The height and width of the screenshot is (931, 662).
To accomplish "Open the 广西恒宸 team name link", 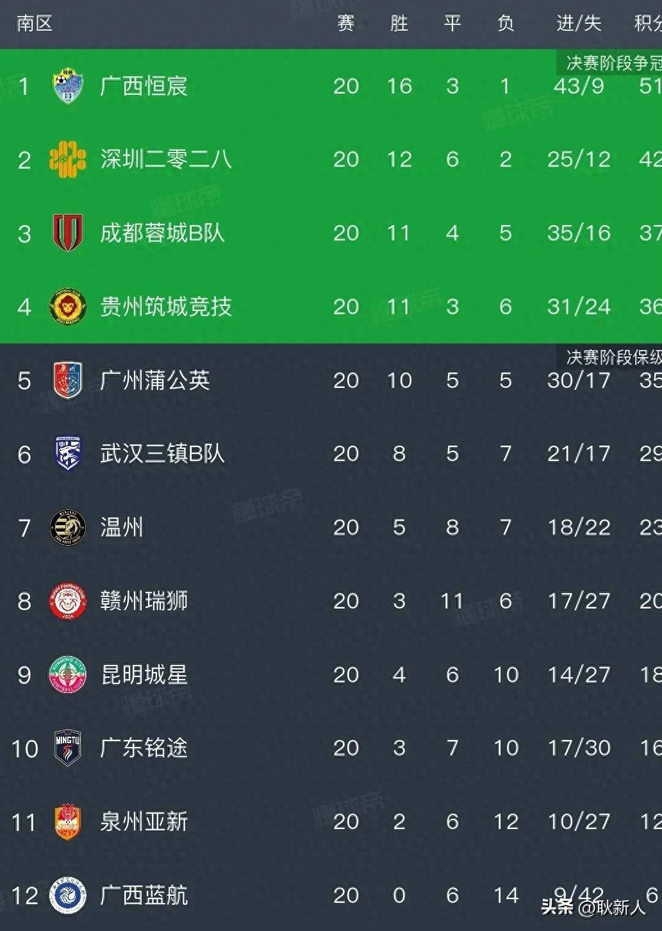I will pyautogui.click(x=144, y=86).
